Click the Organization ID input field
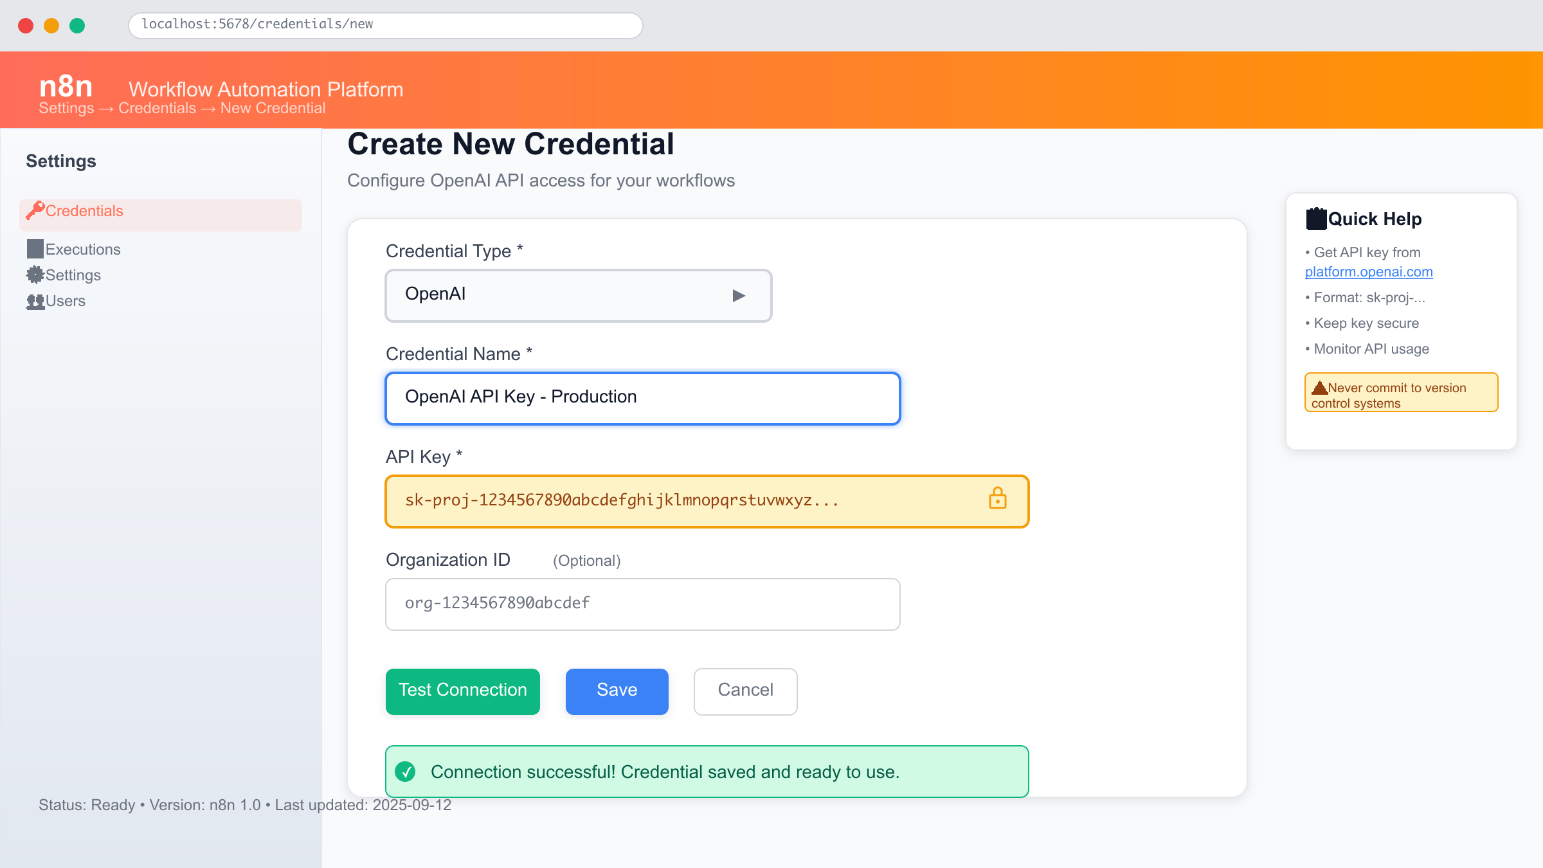 [643, 604]
